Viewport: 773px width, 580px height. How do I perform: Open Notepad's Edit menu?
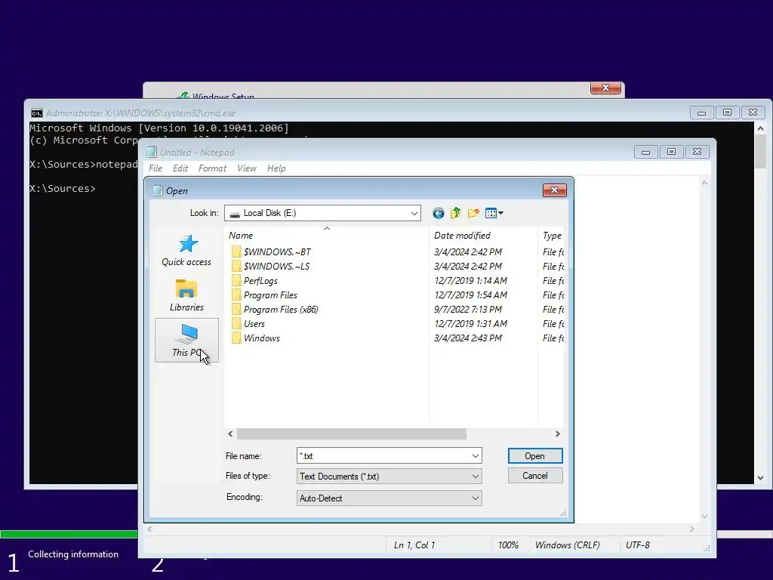(x=180, y=168)
